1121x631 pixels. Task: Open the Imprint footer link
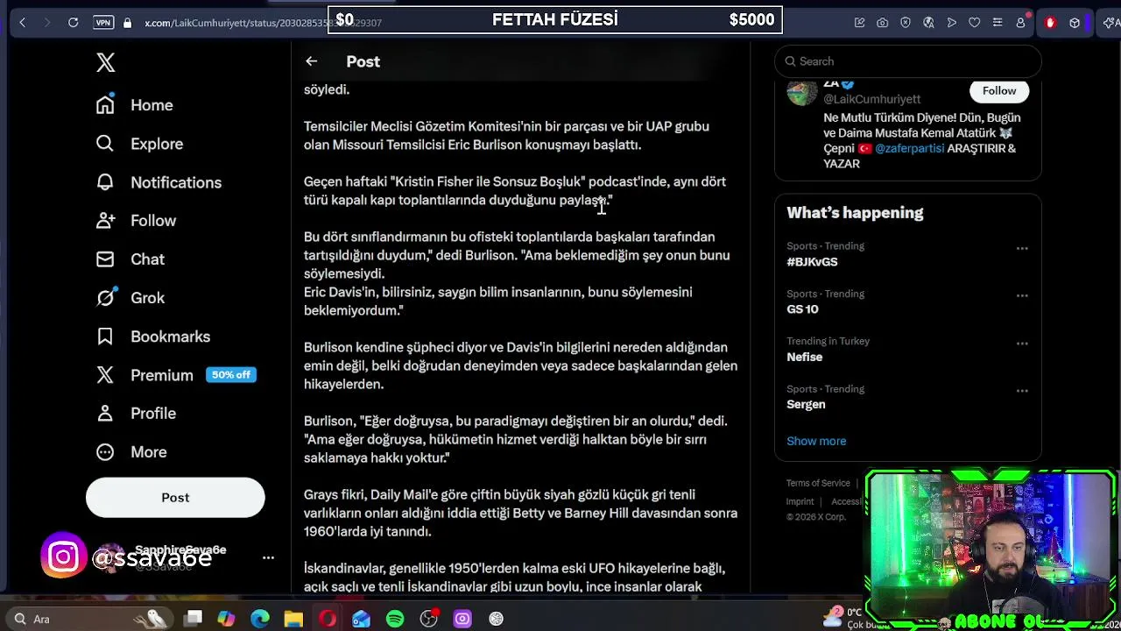pos(800,501)
